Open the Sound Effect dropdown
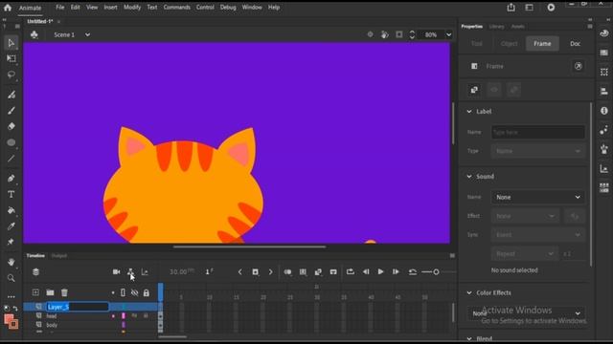The width and height of the screenshot is (613, 344). [x=525, y=216]
